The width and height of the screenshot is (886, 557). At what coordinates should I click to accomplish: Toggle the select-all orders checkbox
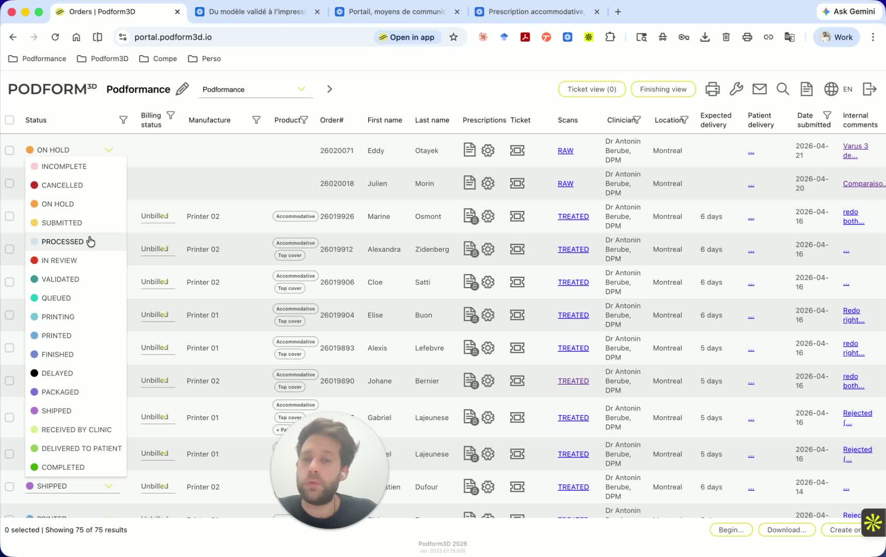point(9,120)
